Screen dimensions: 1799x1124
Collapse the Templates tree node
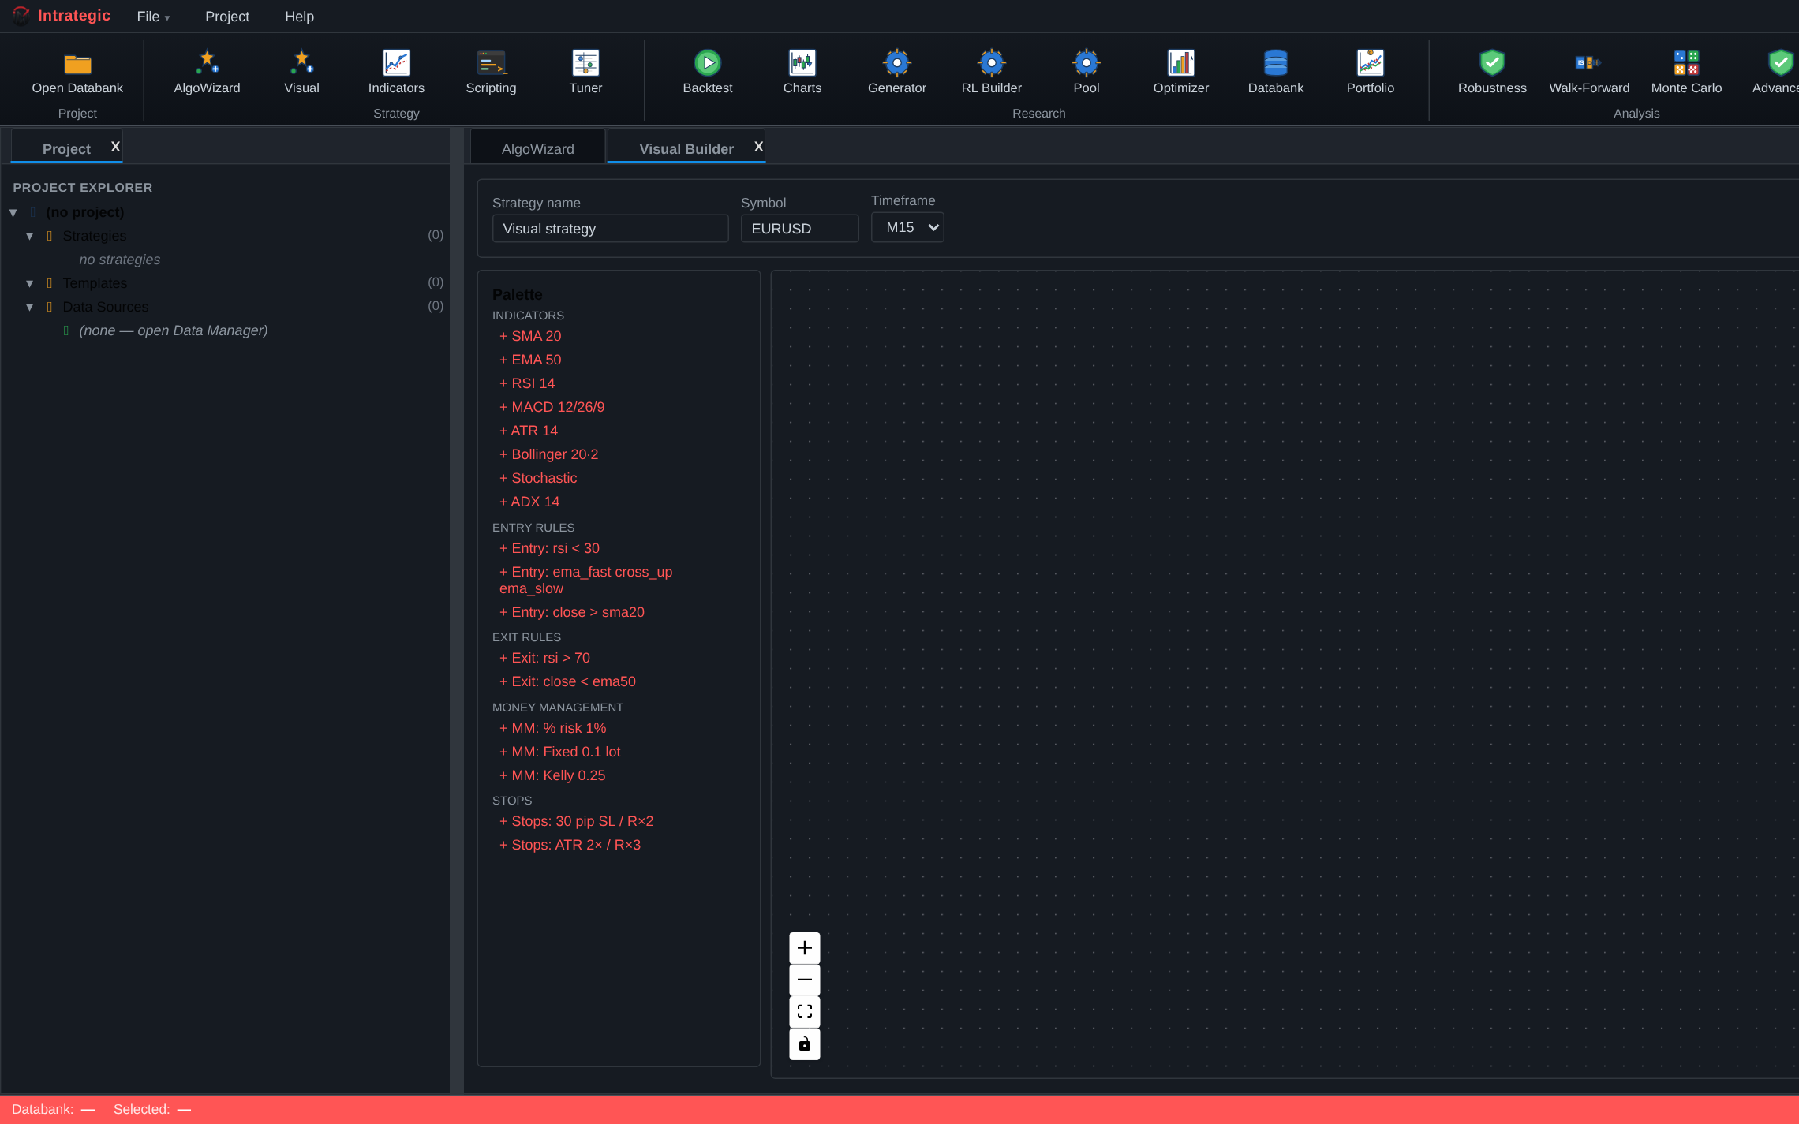click(29, 283)
